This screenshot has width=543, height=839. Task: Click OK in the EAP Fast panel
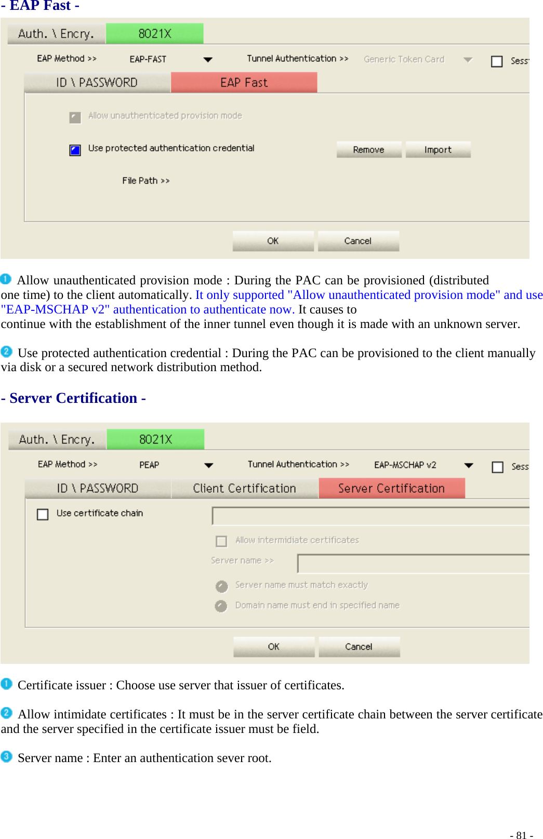(x=273, y=241)
